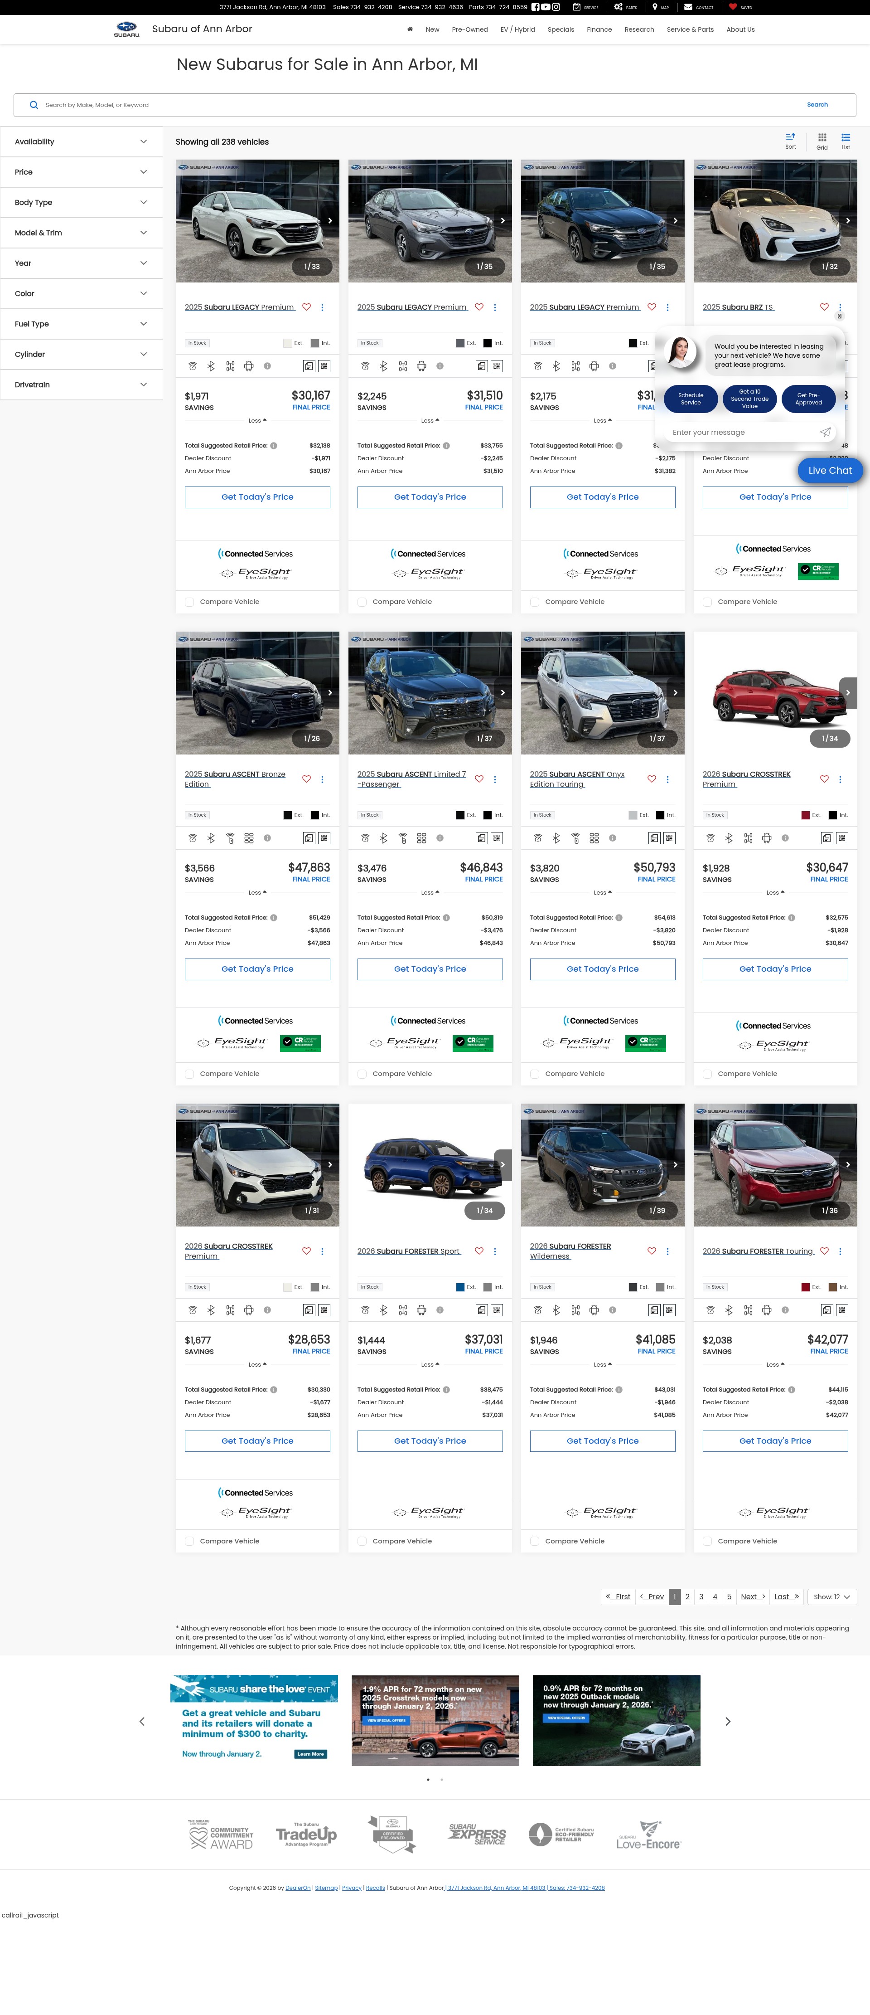Expand the Year filter

pyautogui.click(x=81, y=263)
